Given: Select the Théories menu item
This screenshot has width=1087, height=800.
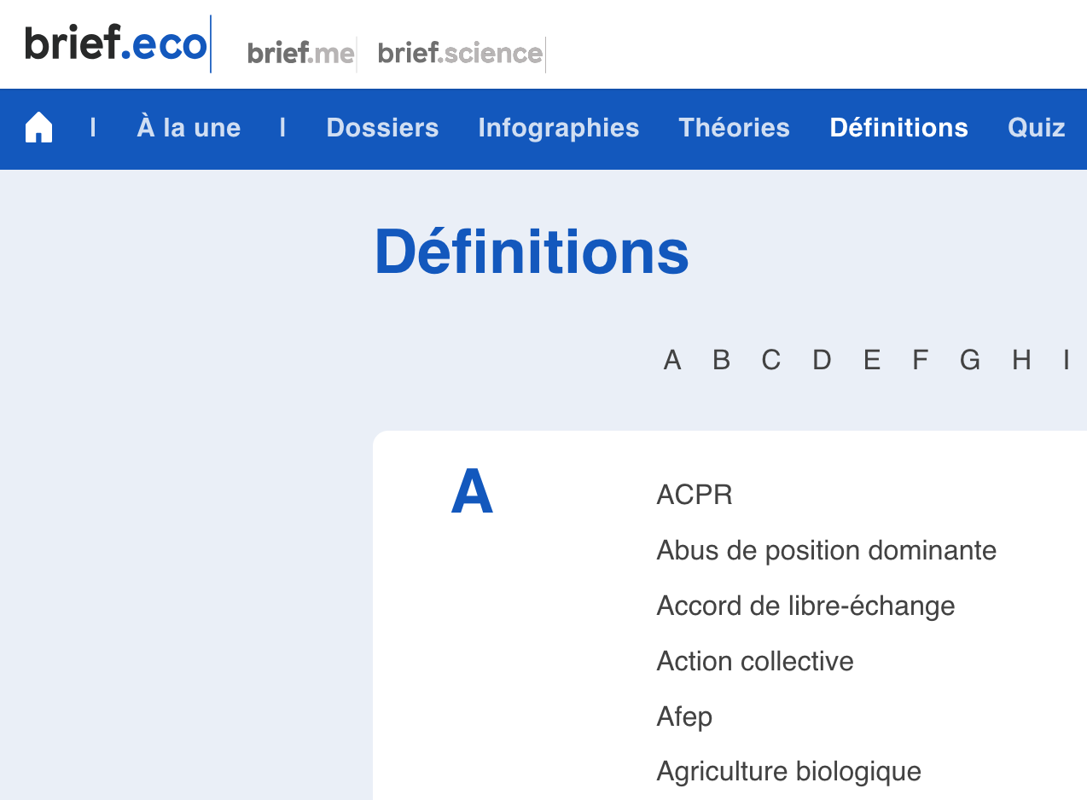Looking at the screenshot, I should click(x=734, y=128).
